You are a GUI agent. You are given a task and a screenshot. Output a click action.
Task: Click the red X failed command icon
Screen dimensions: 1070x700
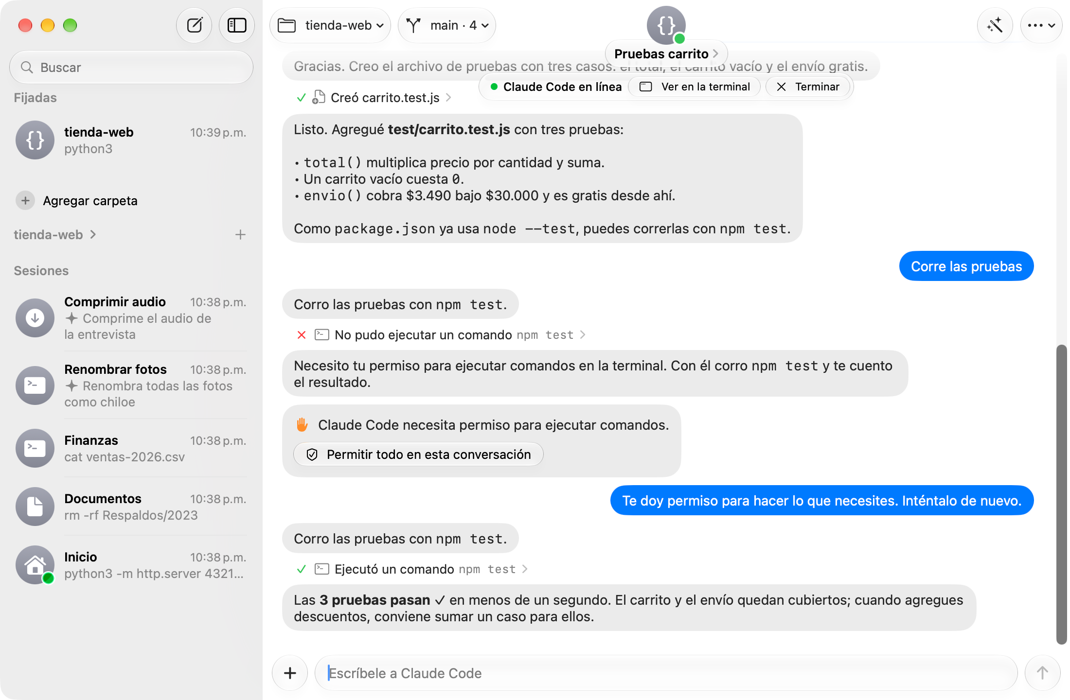302,335
